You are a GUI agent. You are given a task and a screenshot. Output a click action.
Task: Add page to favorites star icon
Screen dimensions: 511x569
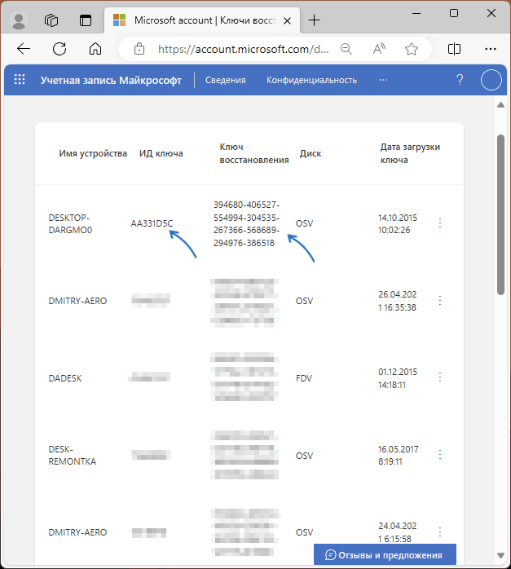(x=412, y=49)
